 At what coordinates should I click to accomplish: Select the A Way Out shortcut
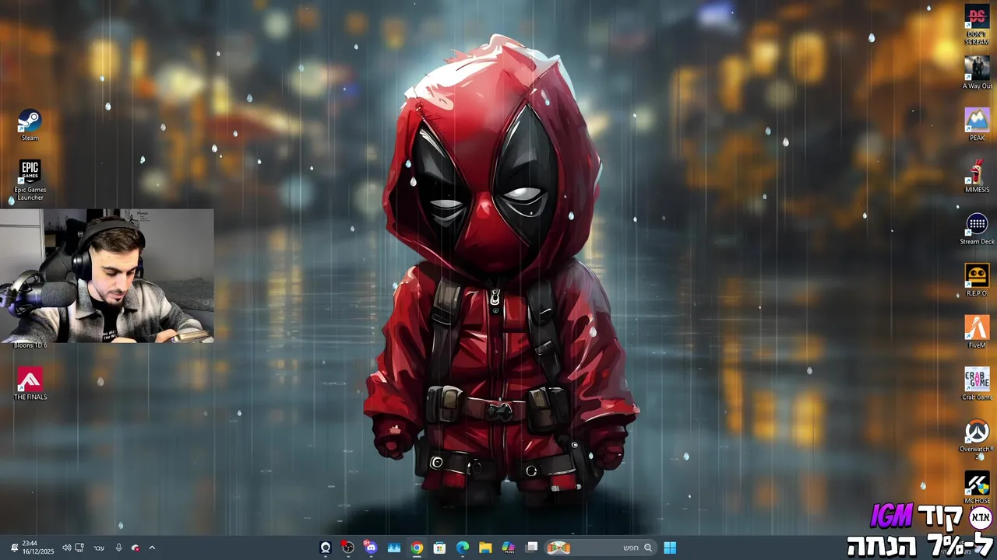coord(977,73)
